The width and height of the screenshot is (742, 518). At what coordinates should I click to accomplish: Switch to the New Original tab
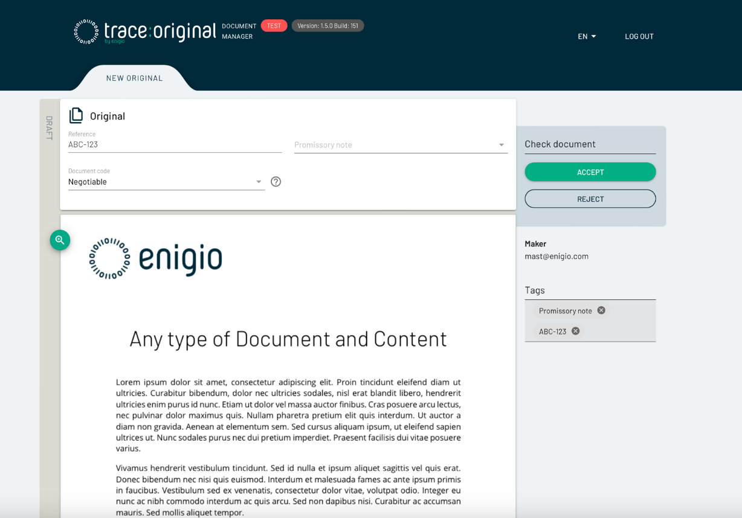point(134,78)
